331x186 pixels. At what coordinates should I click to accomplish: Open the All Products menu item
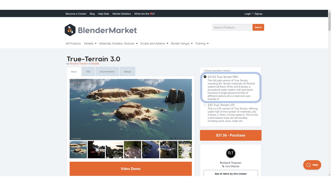(73, 43)
